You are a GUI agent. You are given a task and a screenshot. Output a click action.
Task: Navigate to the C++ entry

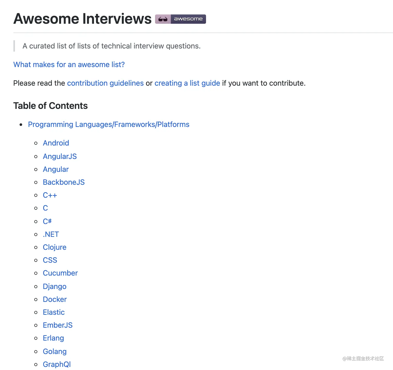(x=50, y=195)
